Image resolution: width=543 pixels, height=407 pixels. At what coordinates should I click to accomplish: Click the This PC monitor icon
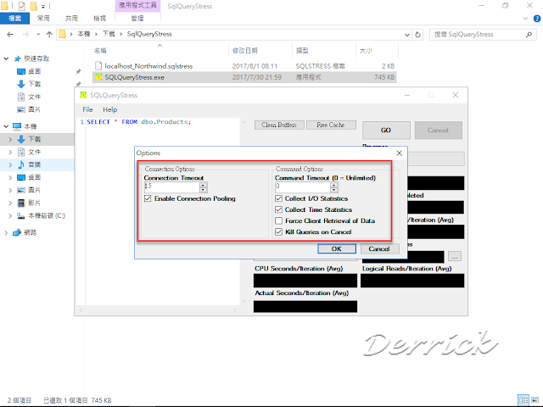pyautogui.click(x=17, y=126)
